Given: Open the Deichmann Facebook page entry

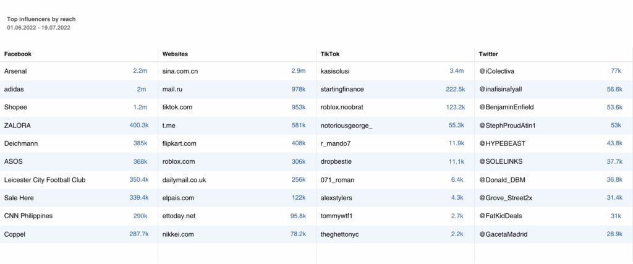Looking at the screenshot, I should coord(21,143).
